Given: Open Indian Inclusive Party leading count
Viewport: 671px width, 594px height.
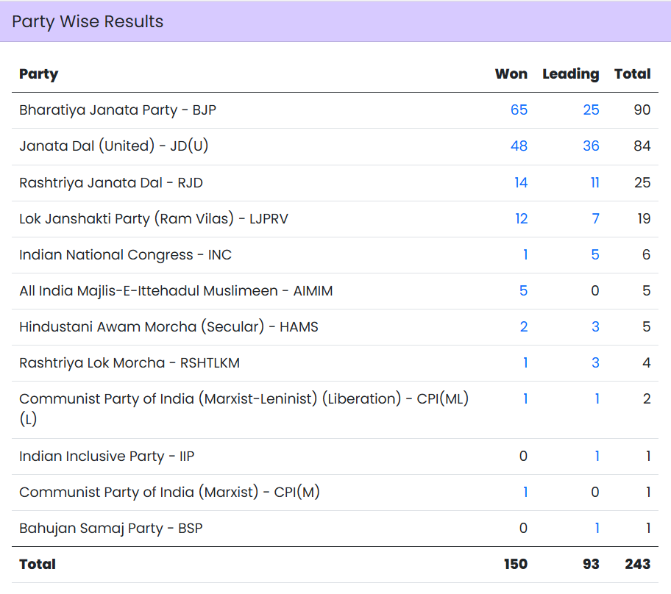Looking at the screenshot, I should click(597, 457).
